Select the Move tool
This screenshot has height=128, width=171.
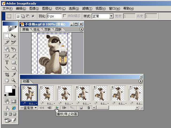tap(14, 36)
